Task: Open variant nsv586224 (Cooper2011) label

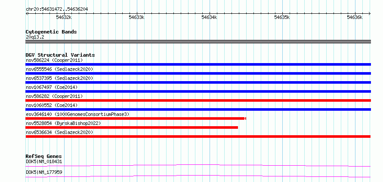Action: click(x=54, y=60)
